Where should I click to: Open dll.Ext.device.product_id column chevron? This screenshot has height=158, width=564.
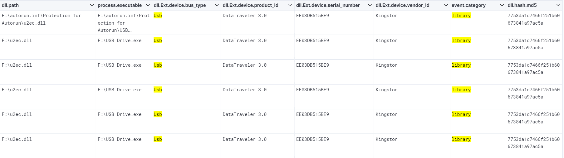point(290,5)
